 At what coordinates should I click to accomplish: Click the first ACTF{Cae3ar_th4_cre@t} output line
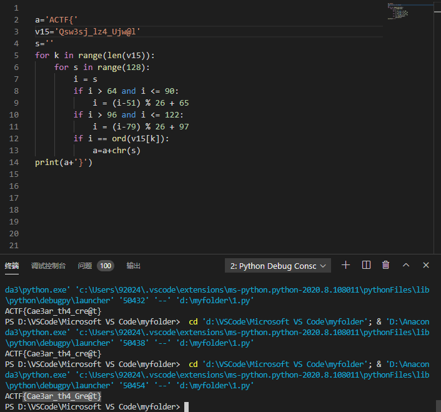pyautogui.click(x=53, y=311)
